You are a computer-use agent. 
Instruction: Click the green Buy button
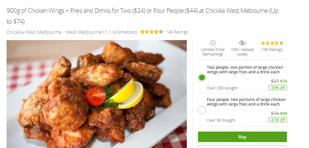(x=242, y=137)
